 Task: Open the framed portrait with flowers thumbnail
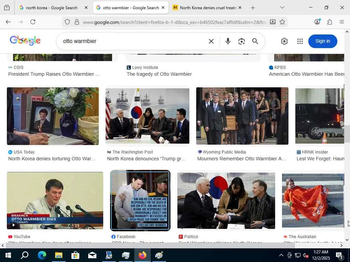click(53, 116)
